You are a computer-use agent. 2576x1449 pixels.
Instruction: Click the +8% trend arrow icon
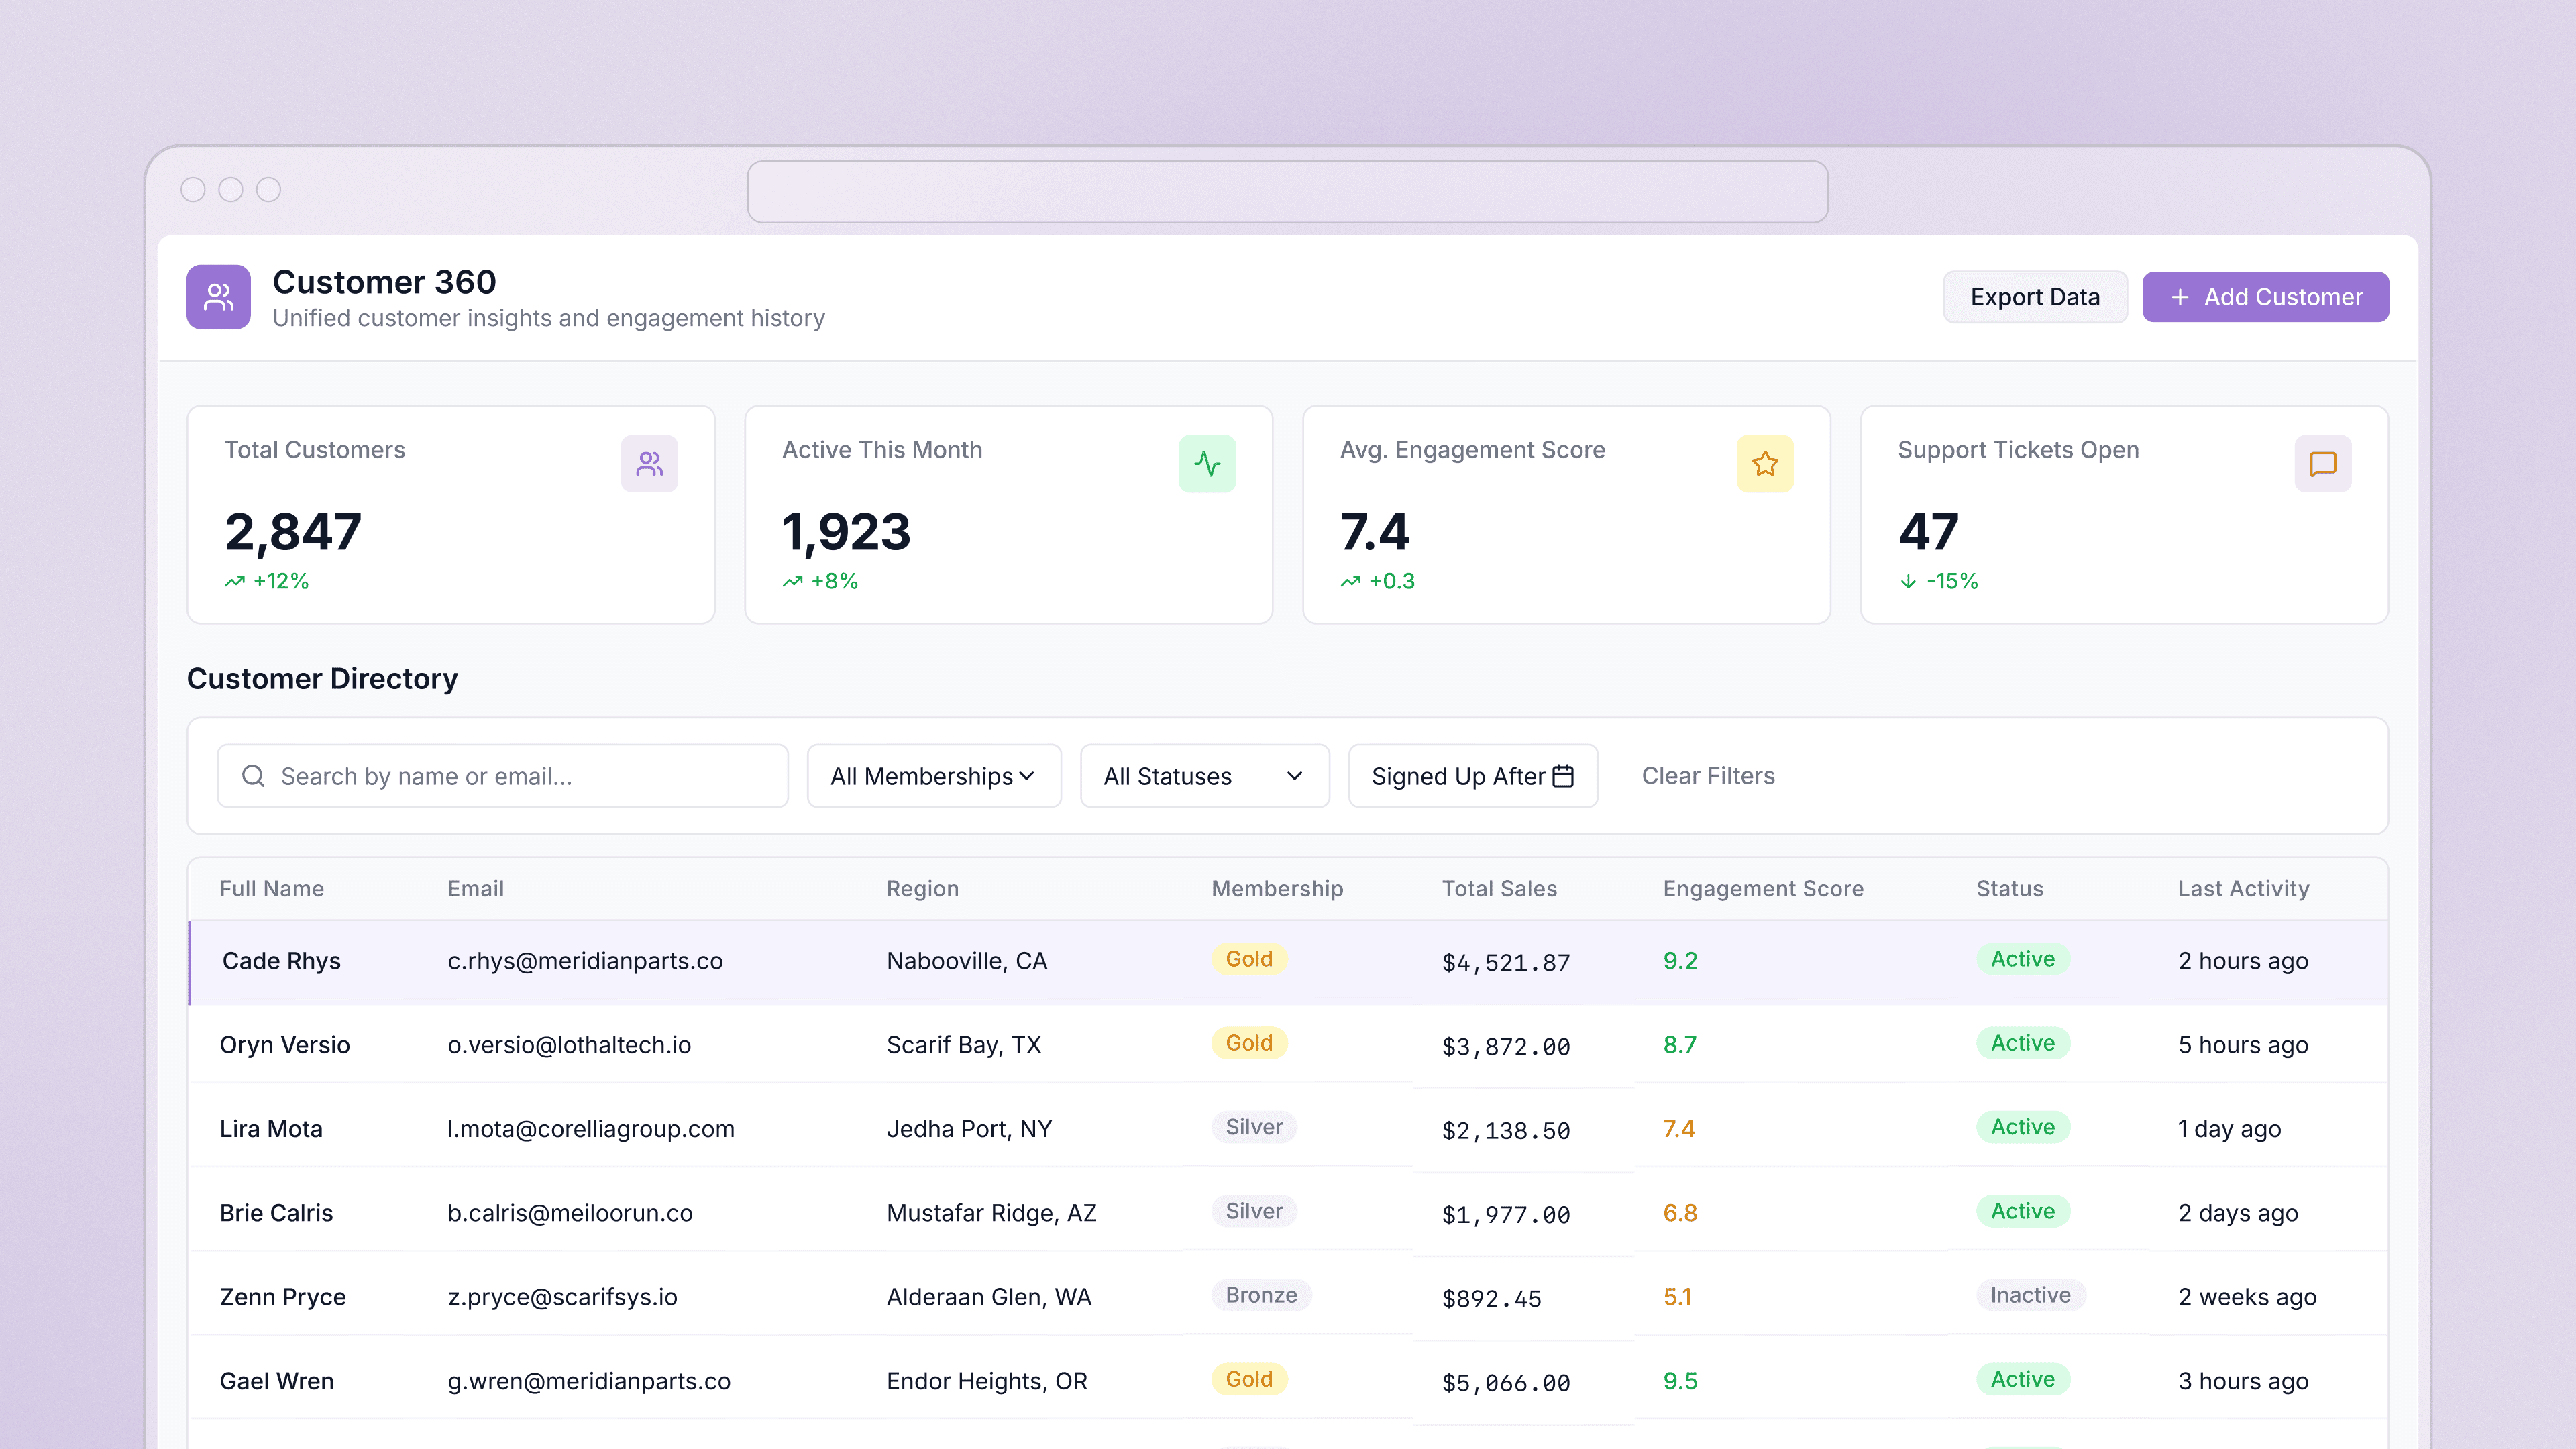click(793, 581)
